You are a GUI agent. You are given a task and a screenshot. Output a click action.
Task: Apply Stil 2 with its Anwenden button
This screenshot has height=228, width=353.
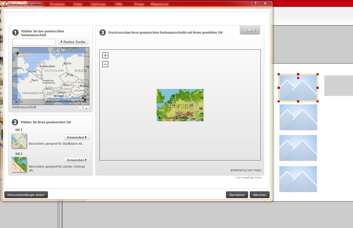coord(77,160)
